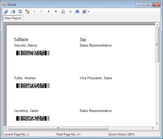This screenshot has width=163, height=139.
Task: Click the vertical scrollbar up arrow
Action: pyautogui.click(x=157, y=25)
